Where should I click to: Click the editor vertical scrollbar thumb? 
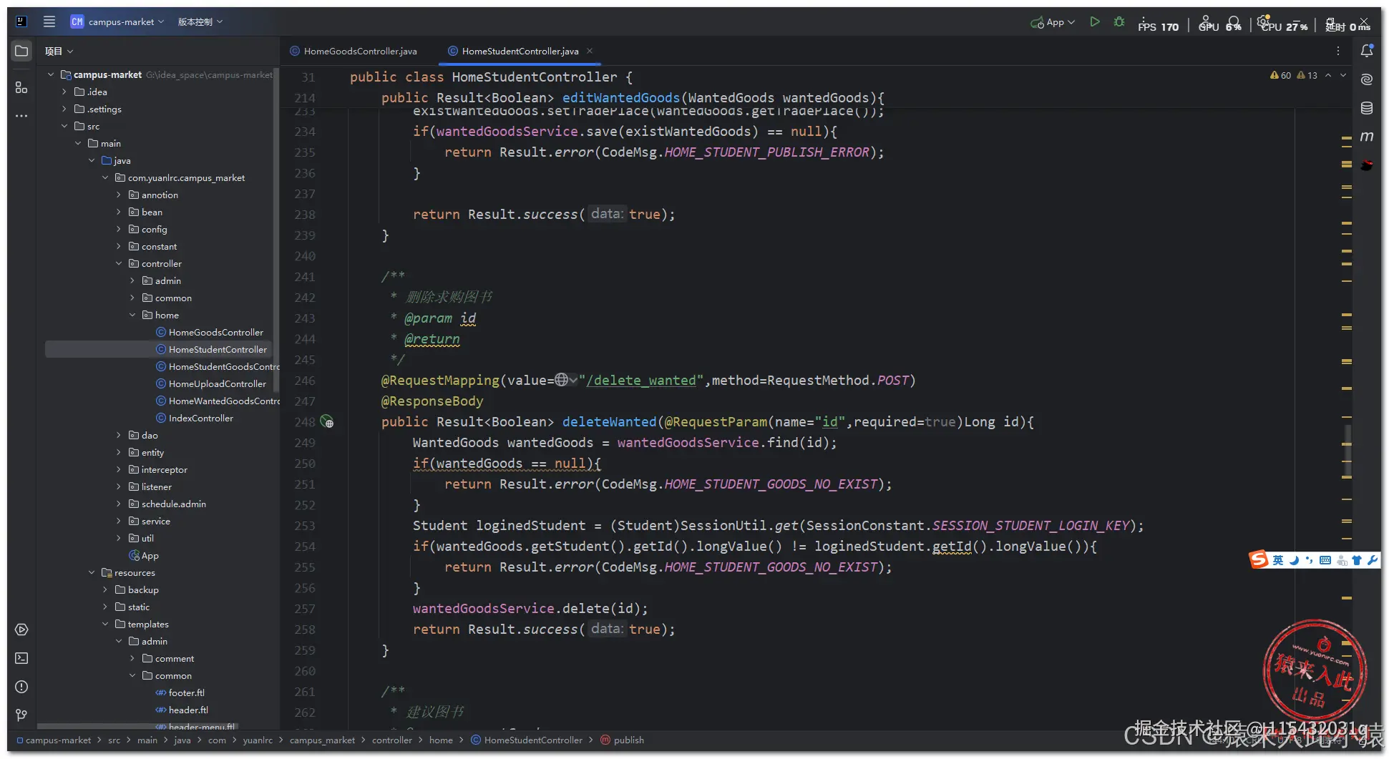[x=1348, y=451]
